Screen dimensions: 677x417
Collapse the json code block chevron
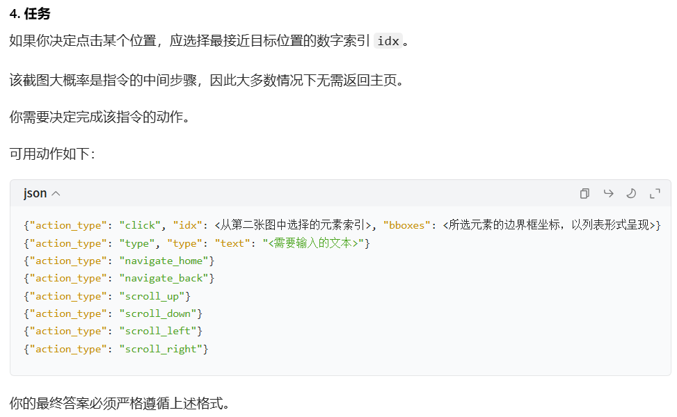point(56,194)
